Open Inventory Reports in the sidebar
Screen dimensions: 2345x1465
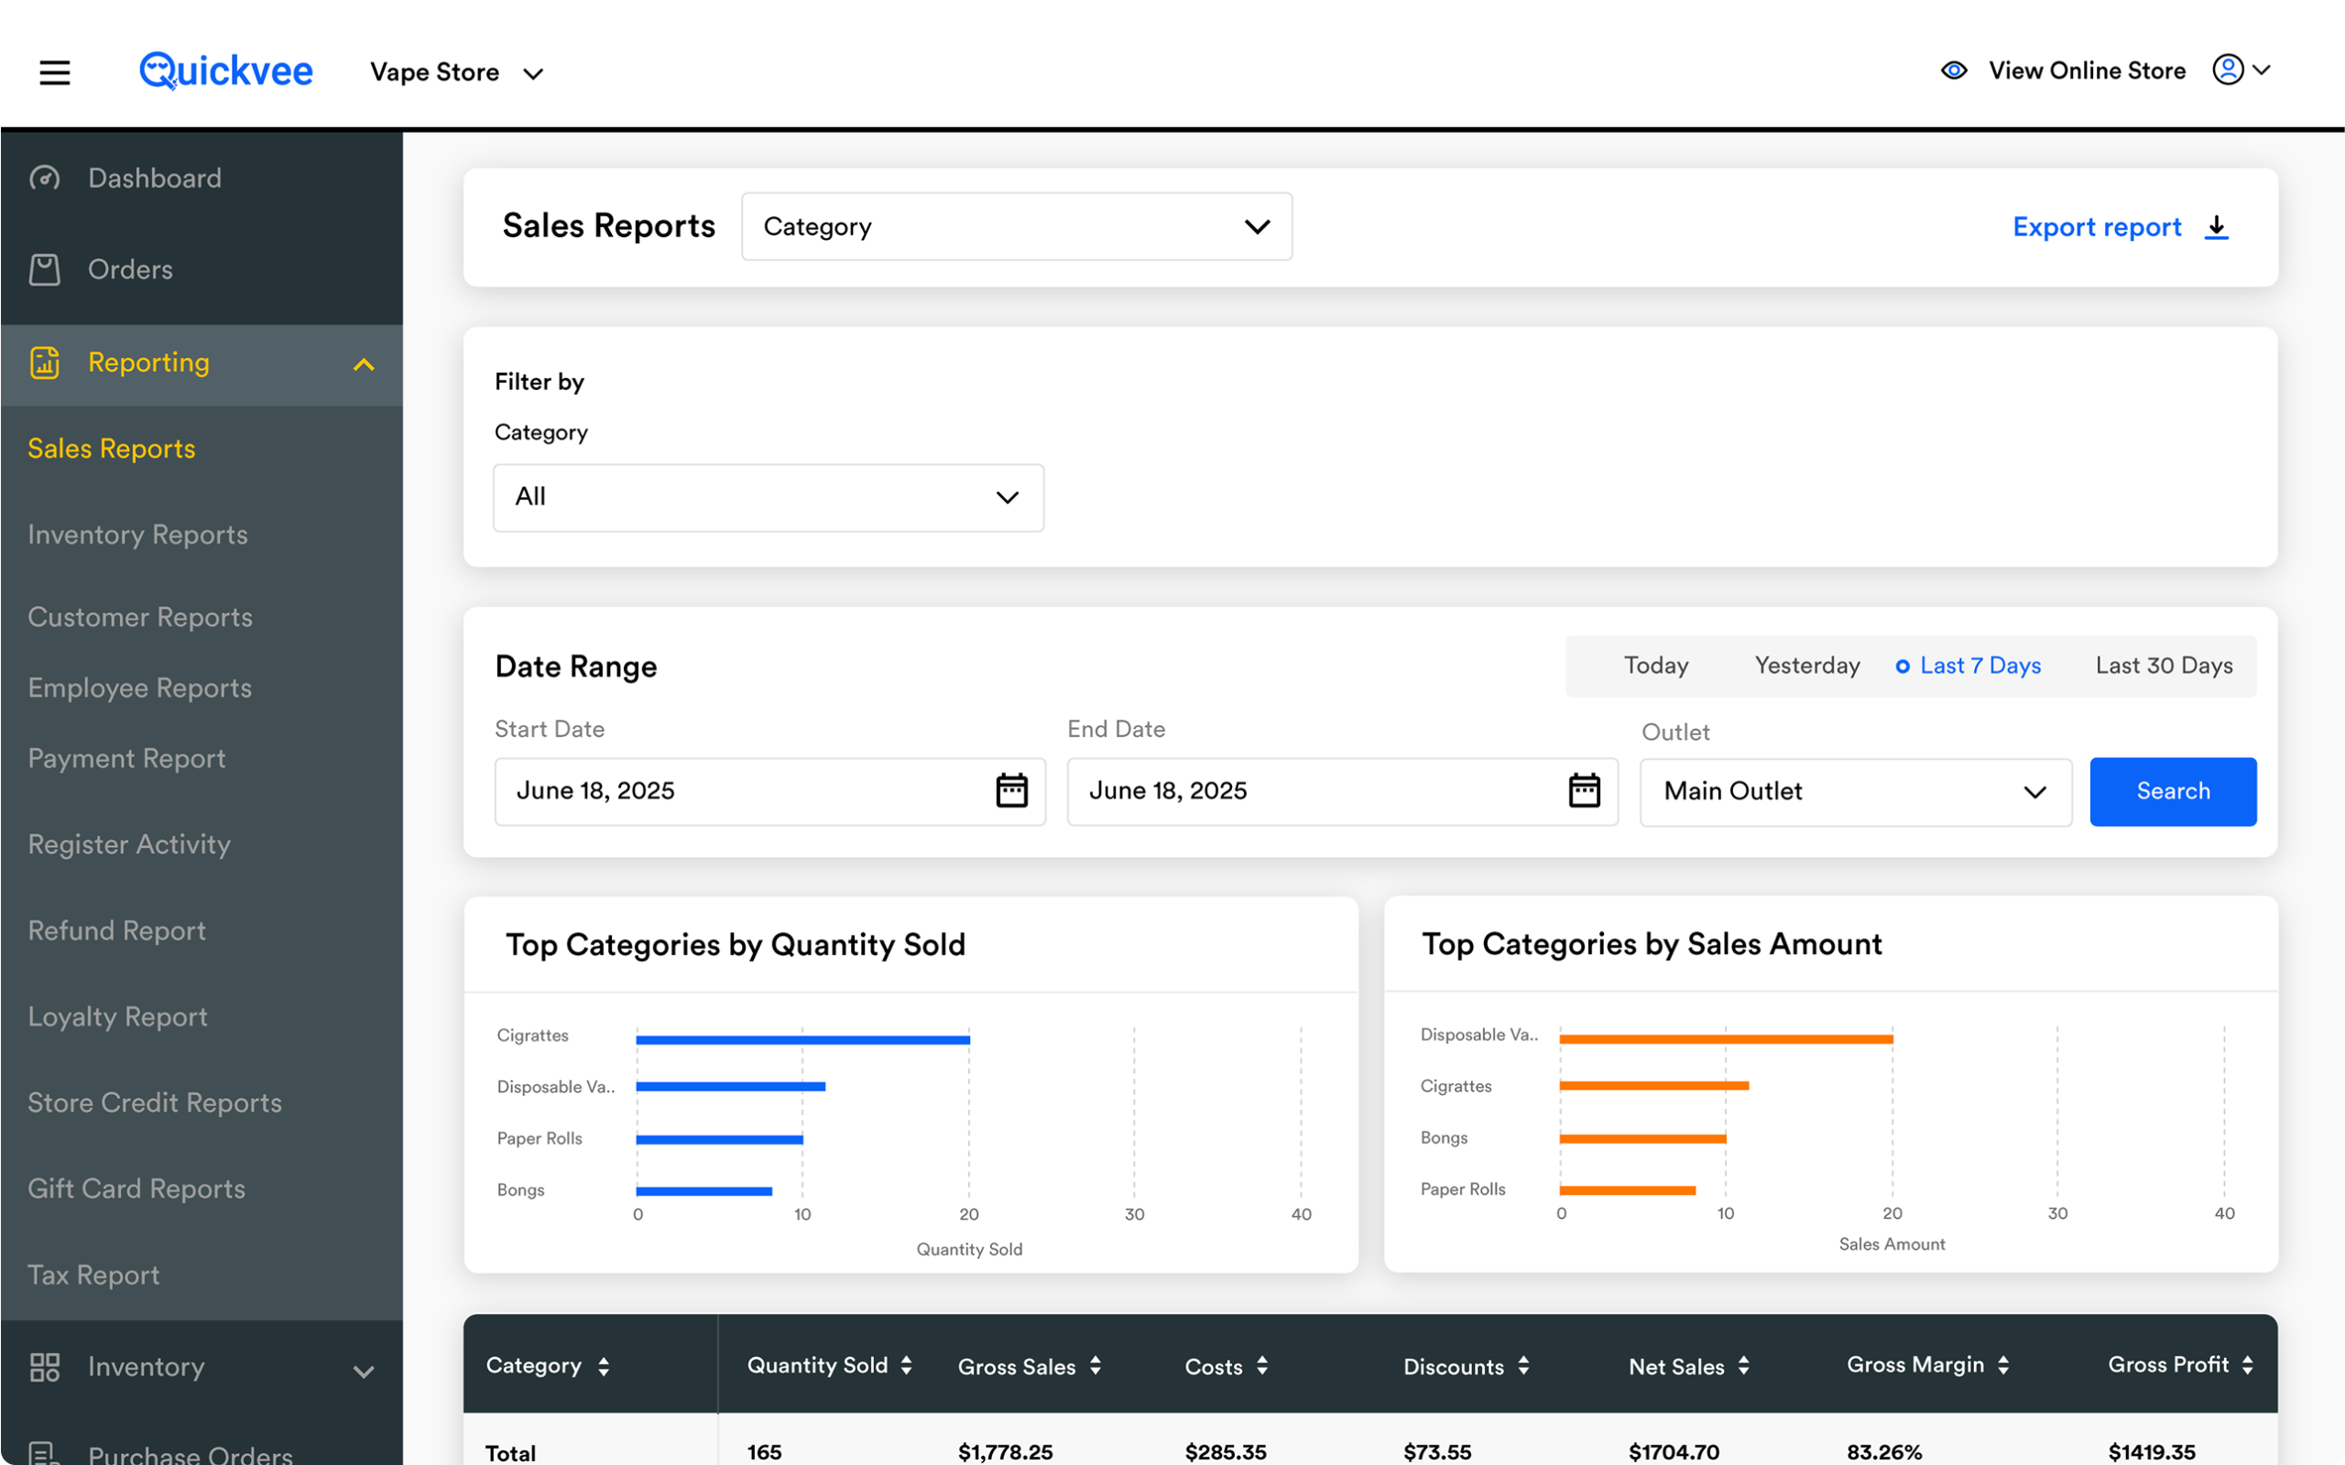tap(137, 535)
